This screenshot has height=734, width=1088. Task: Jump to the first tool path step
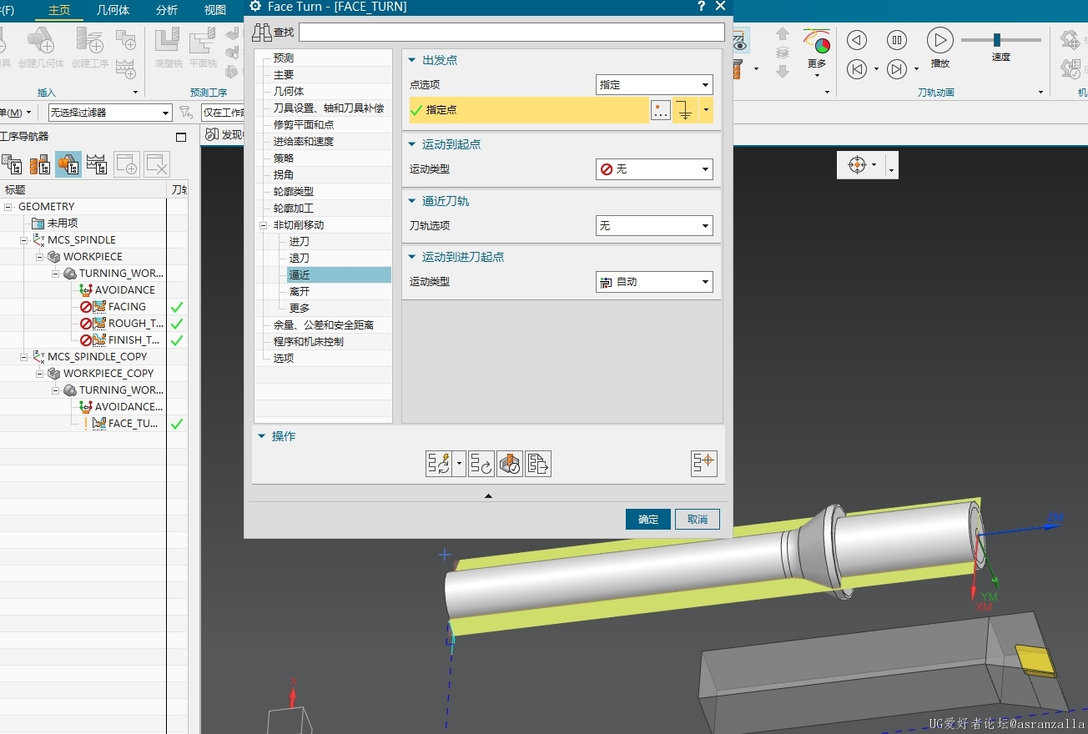tap(857, 69)
